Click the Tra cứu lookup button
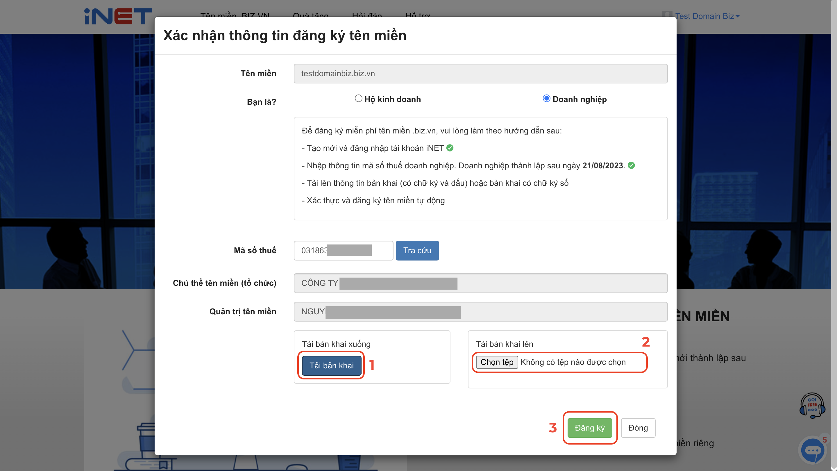837x471 pixels. point(417,250)
